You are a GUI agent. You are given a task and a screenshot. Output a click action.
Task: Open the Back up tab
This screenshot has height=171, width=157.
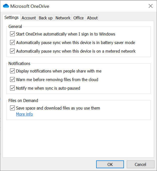(46, 18)
